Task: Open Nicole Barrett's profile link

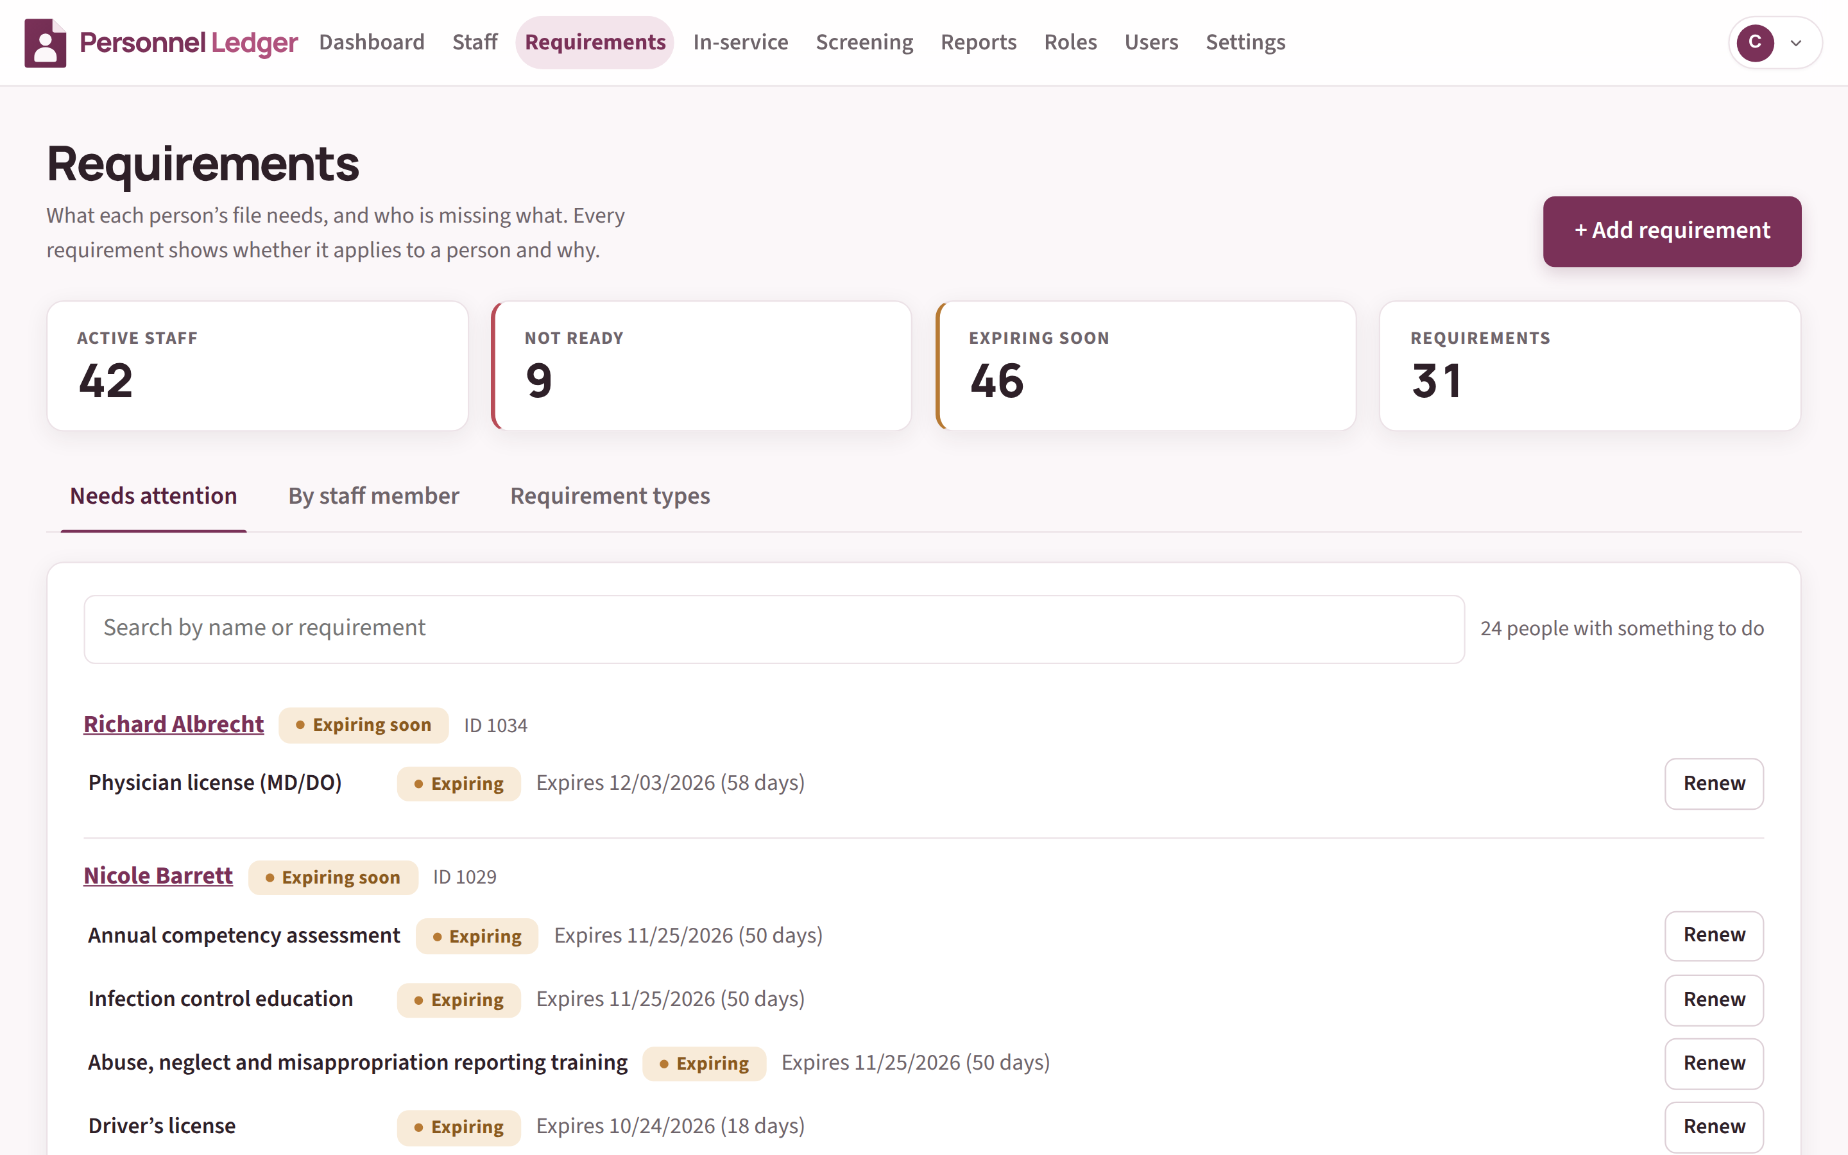Action: 158,876
